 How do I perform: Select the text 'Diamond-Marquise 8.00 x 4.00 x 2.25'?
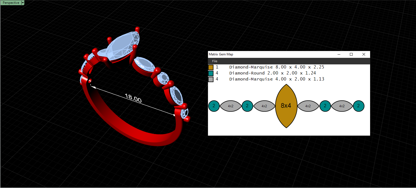(x=277, y=67)
